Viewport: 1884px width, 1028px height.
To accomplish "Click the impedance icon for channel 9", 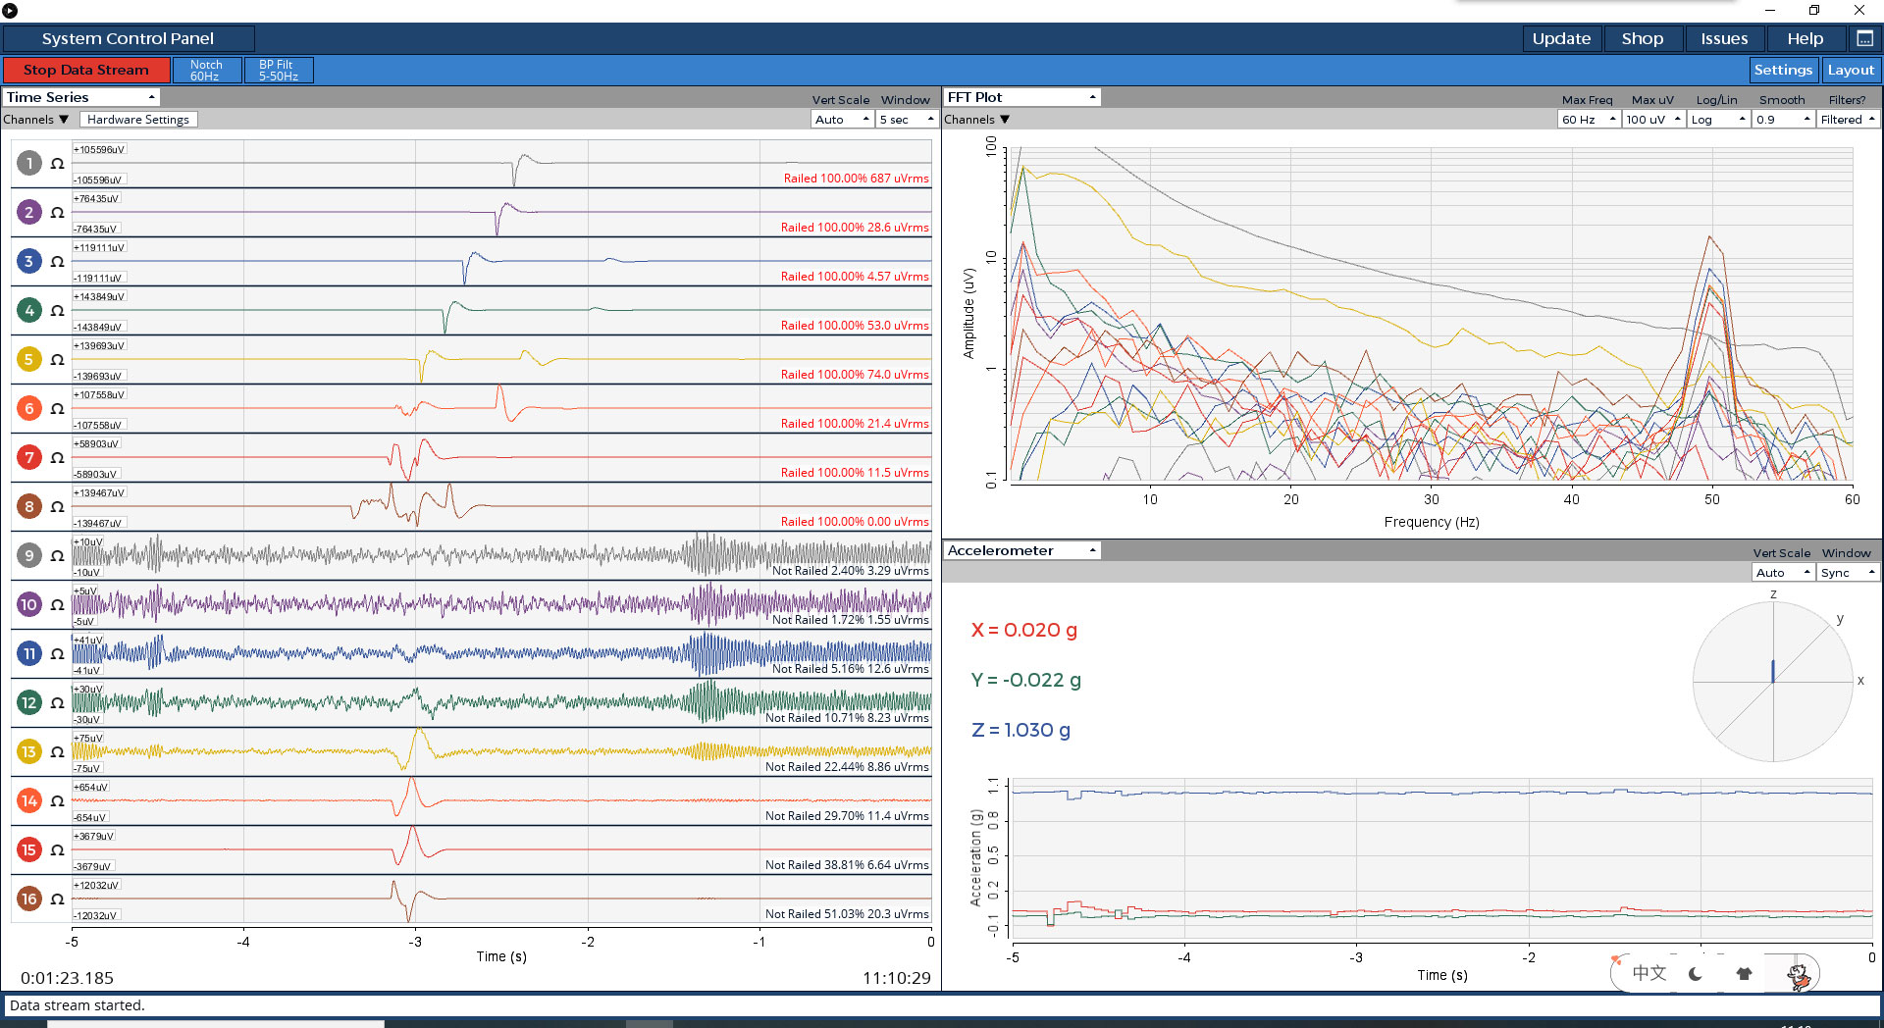I will tap(57, 556).
